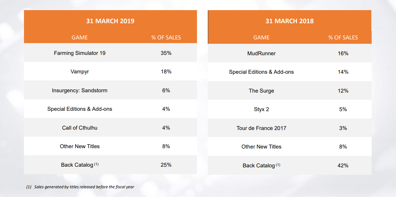Click the 2018 Special Editions & Add-ons 14% value
This screenshot has width=396, height=197.
pyautogui.click(x=343, y=72)
